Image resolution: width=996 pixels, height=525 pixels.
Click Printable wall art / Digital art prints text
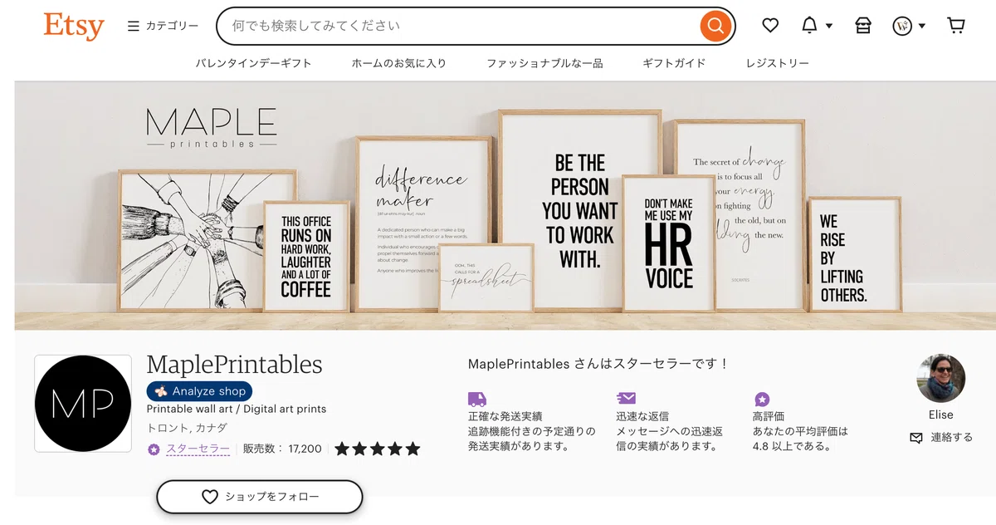point(237,409)
